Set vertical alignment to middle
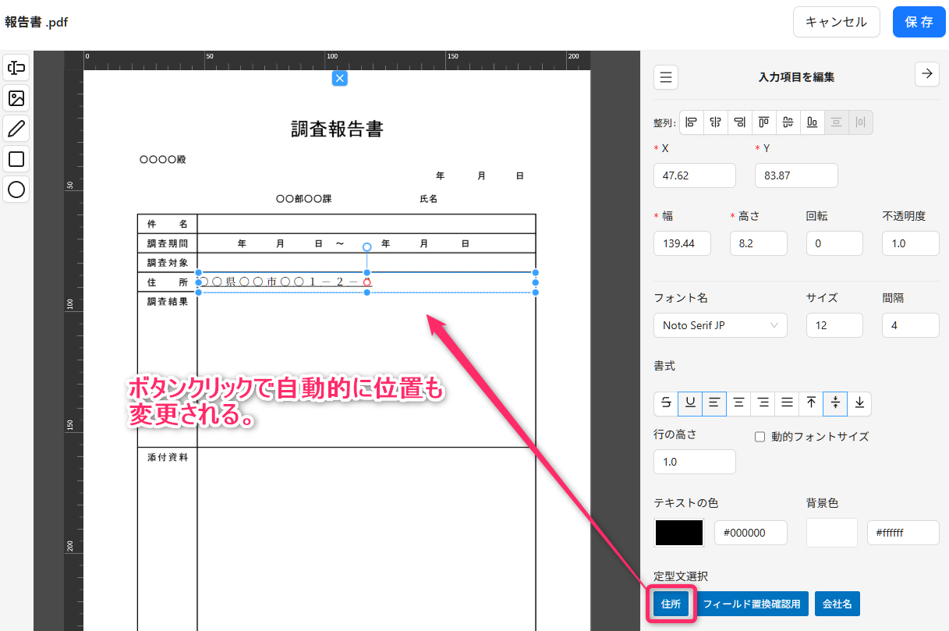Viewport: 949px width, 631px height. point(835,403)
